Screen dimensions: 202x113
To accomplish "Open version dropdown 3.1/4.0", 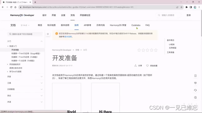I will pos(25,25).
